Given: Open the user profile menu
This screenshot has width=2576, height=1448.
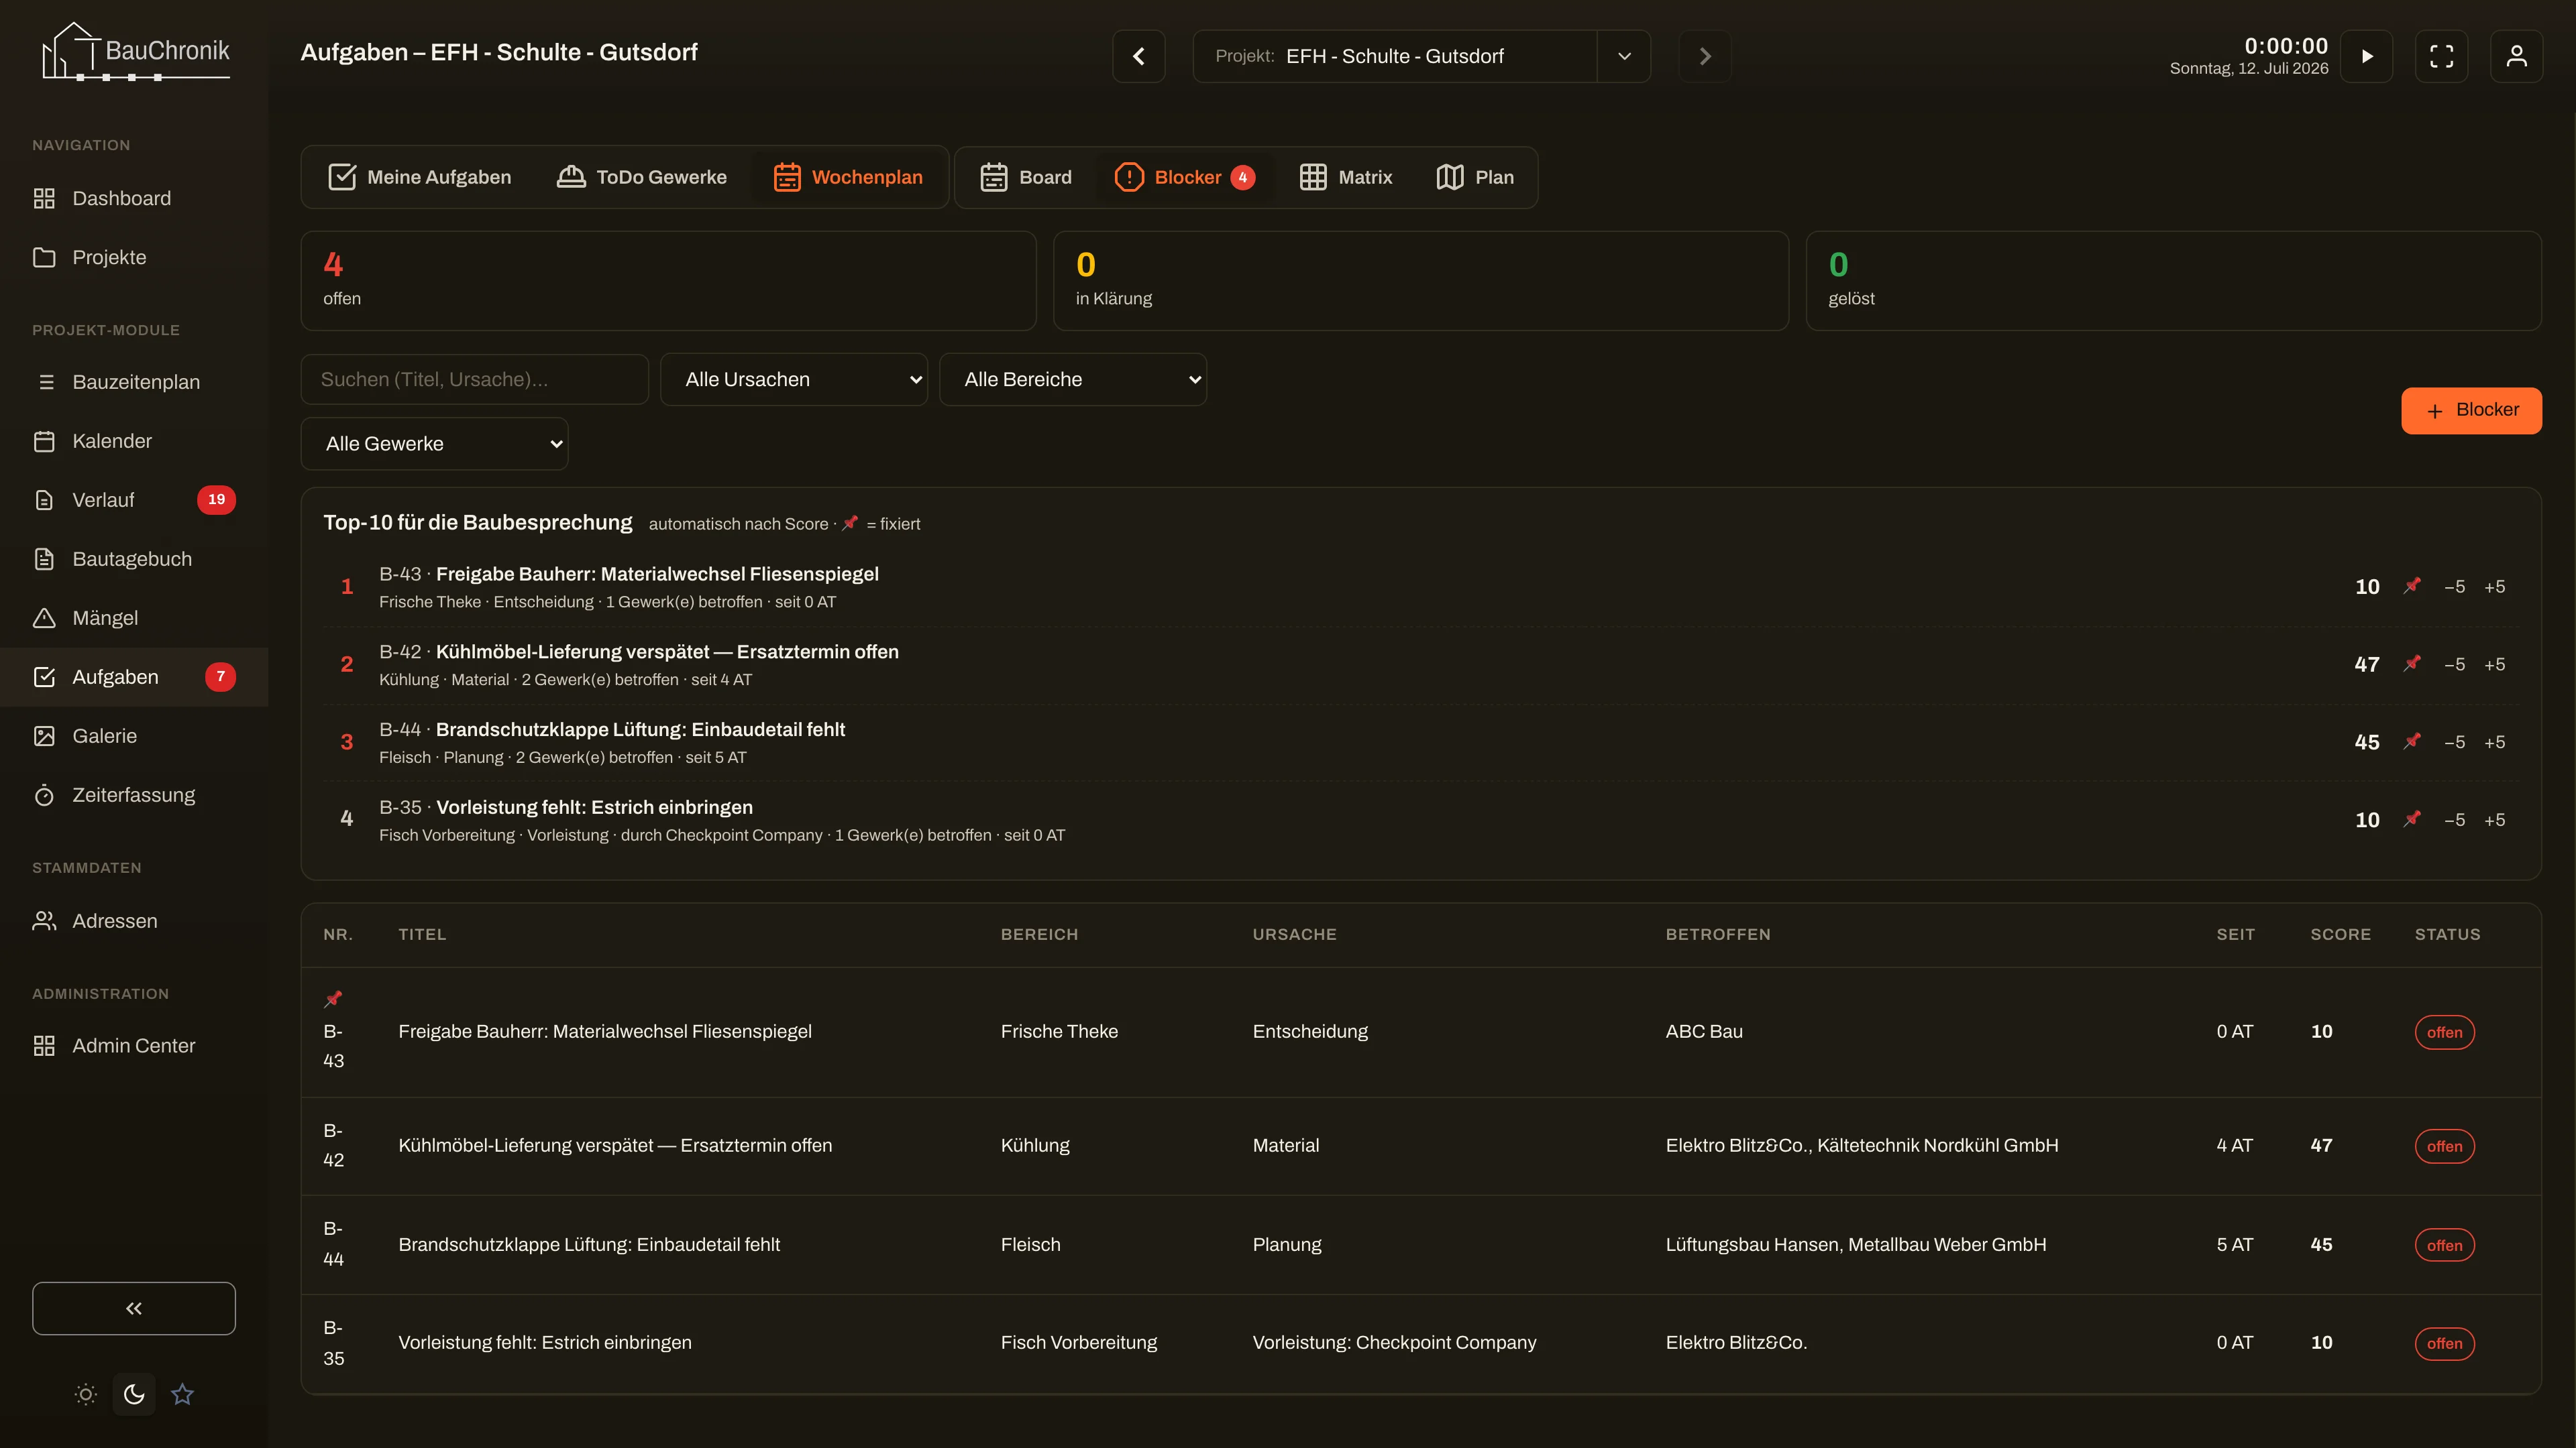Looking at the screenshot, I should (2517, 56).
